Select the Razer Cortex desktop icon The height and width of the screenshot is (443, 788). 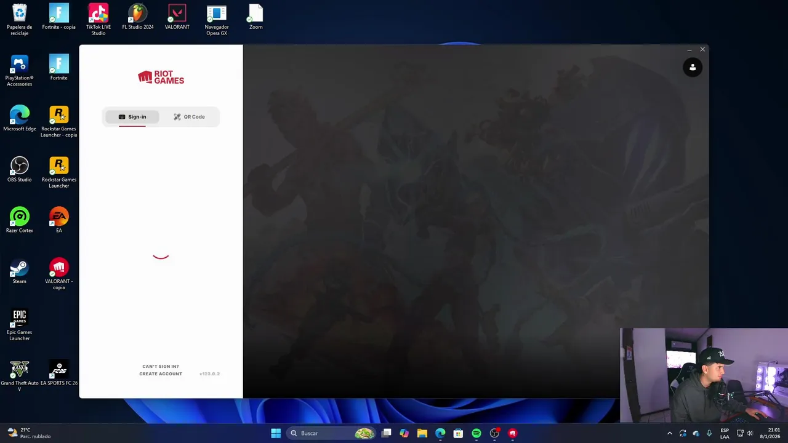pyautogui.click(x=19, y=221)
